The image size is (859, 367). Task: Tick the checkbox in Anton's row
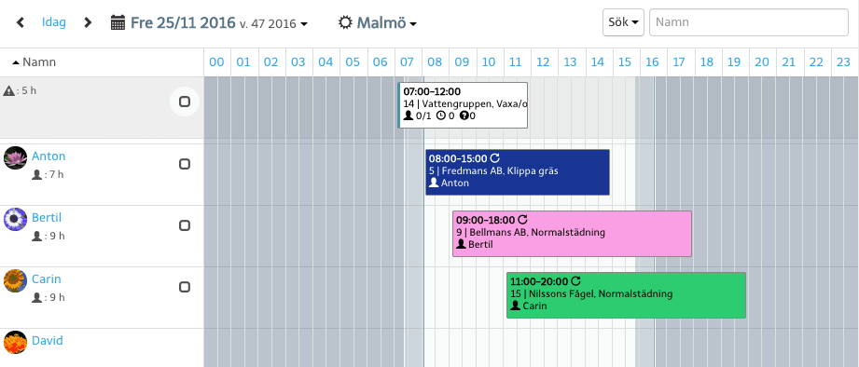pos(185,164)
